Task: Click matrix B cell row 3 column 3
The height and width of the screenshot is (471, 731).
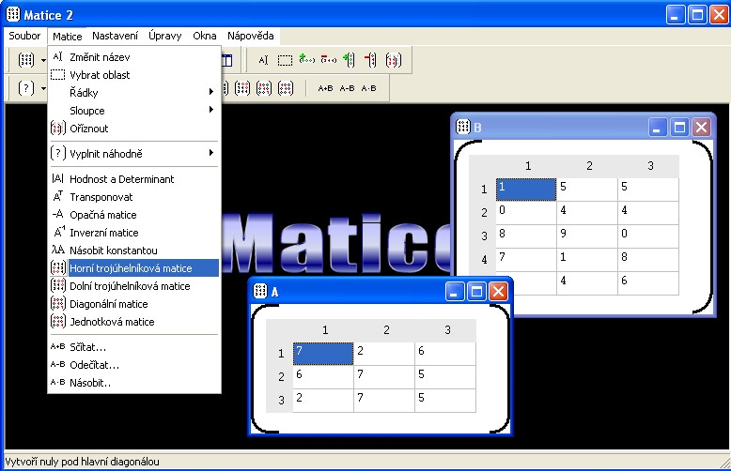Action: pyautogui.click(x=648, y=236)
